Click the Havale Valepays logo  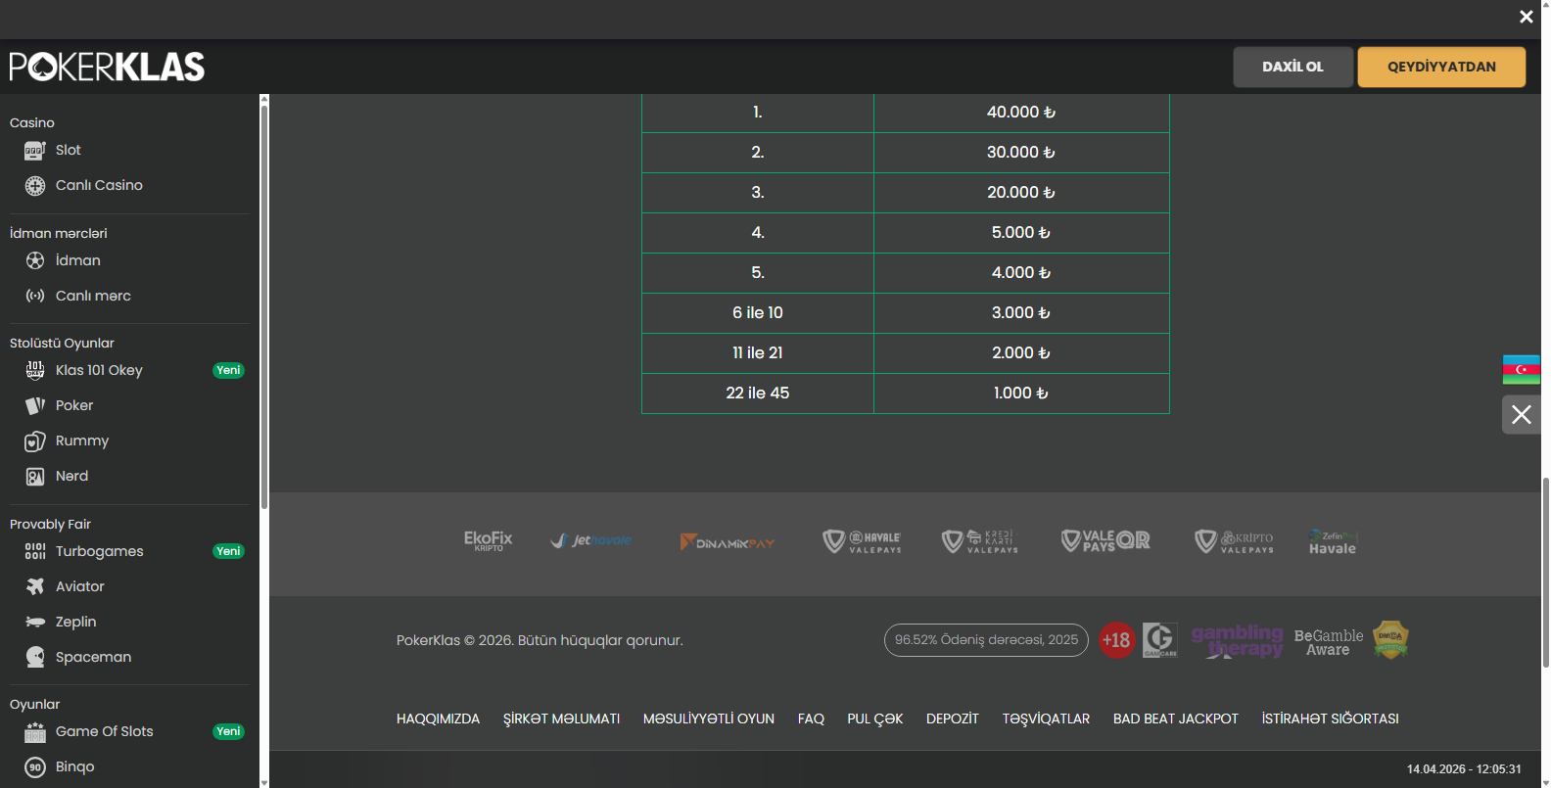coord(862,541)
